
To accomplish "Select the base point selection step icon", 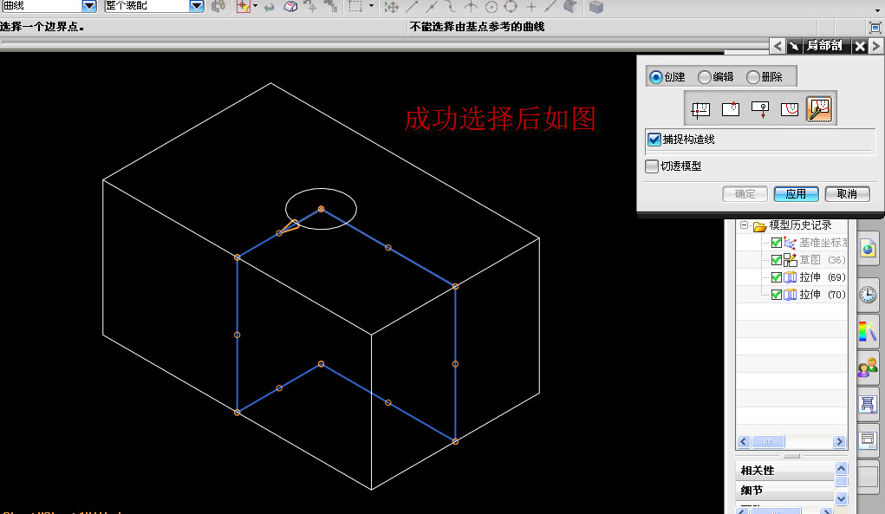I will pos(700,109).
